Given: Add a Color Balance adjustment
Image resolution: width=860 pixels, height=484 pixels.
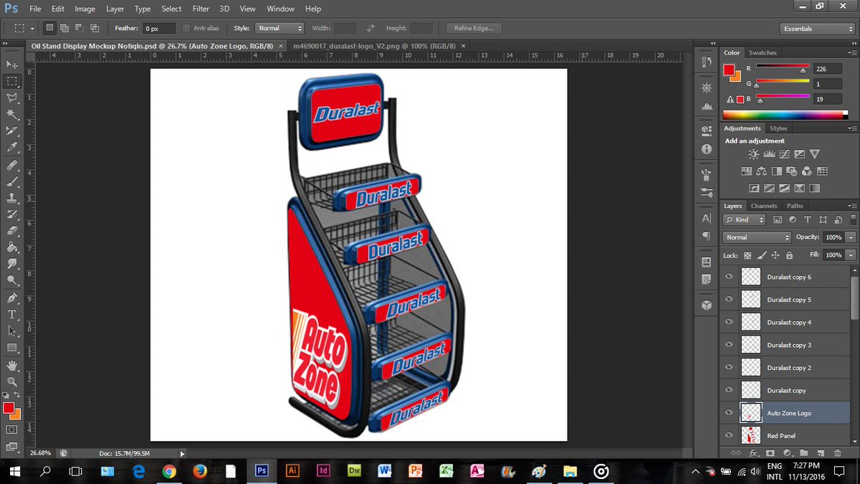Looking at the screenshot, I should click(x=761, y=171).
